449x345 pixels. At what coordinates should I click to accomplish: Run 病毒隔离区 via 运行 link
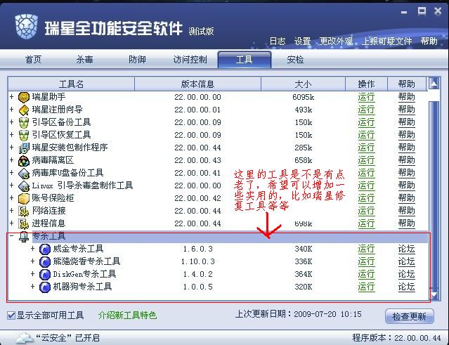[366, 160]
